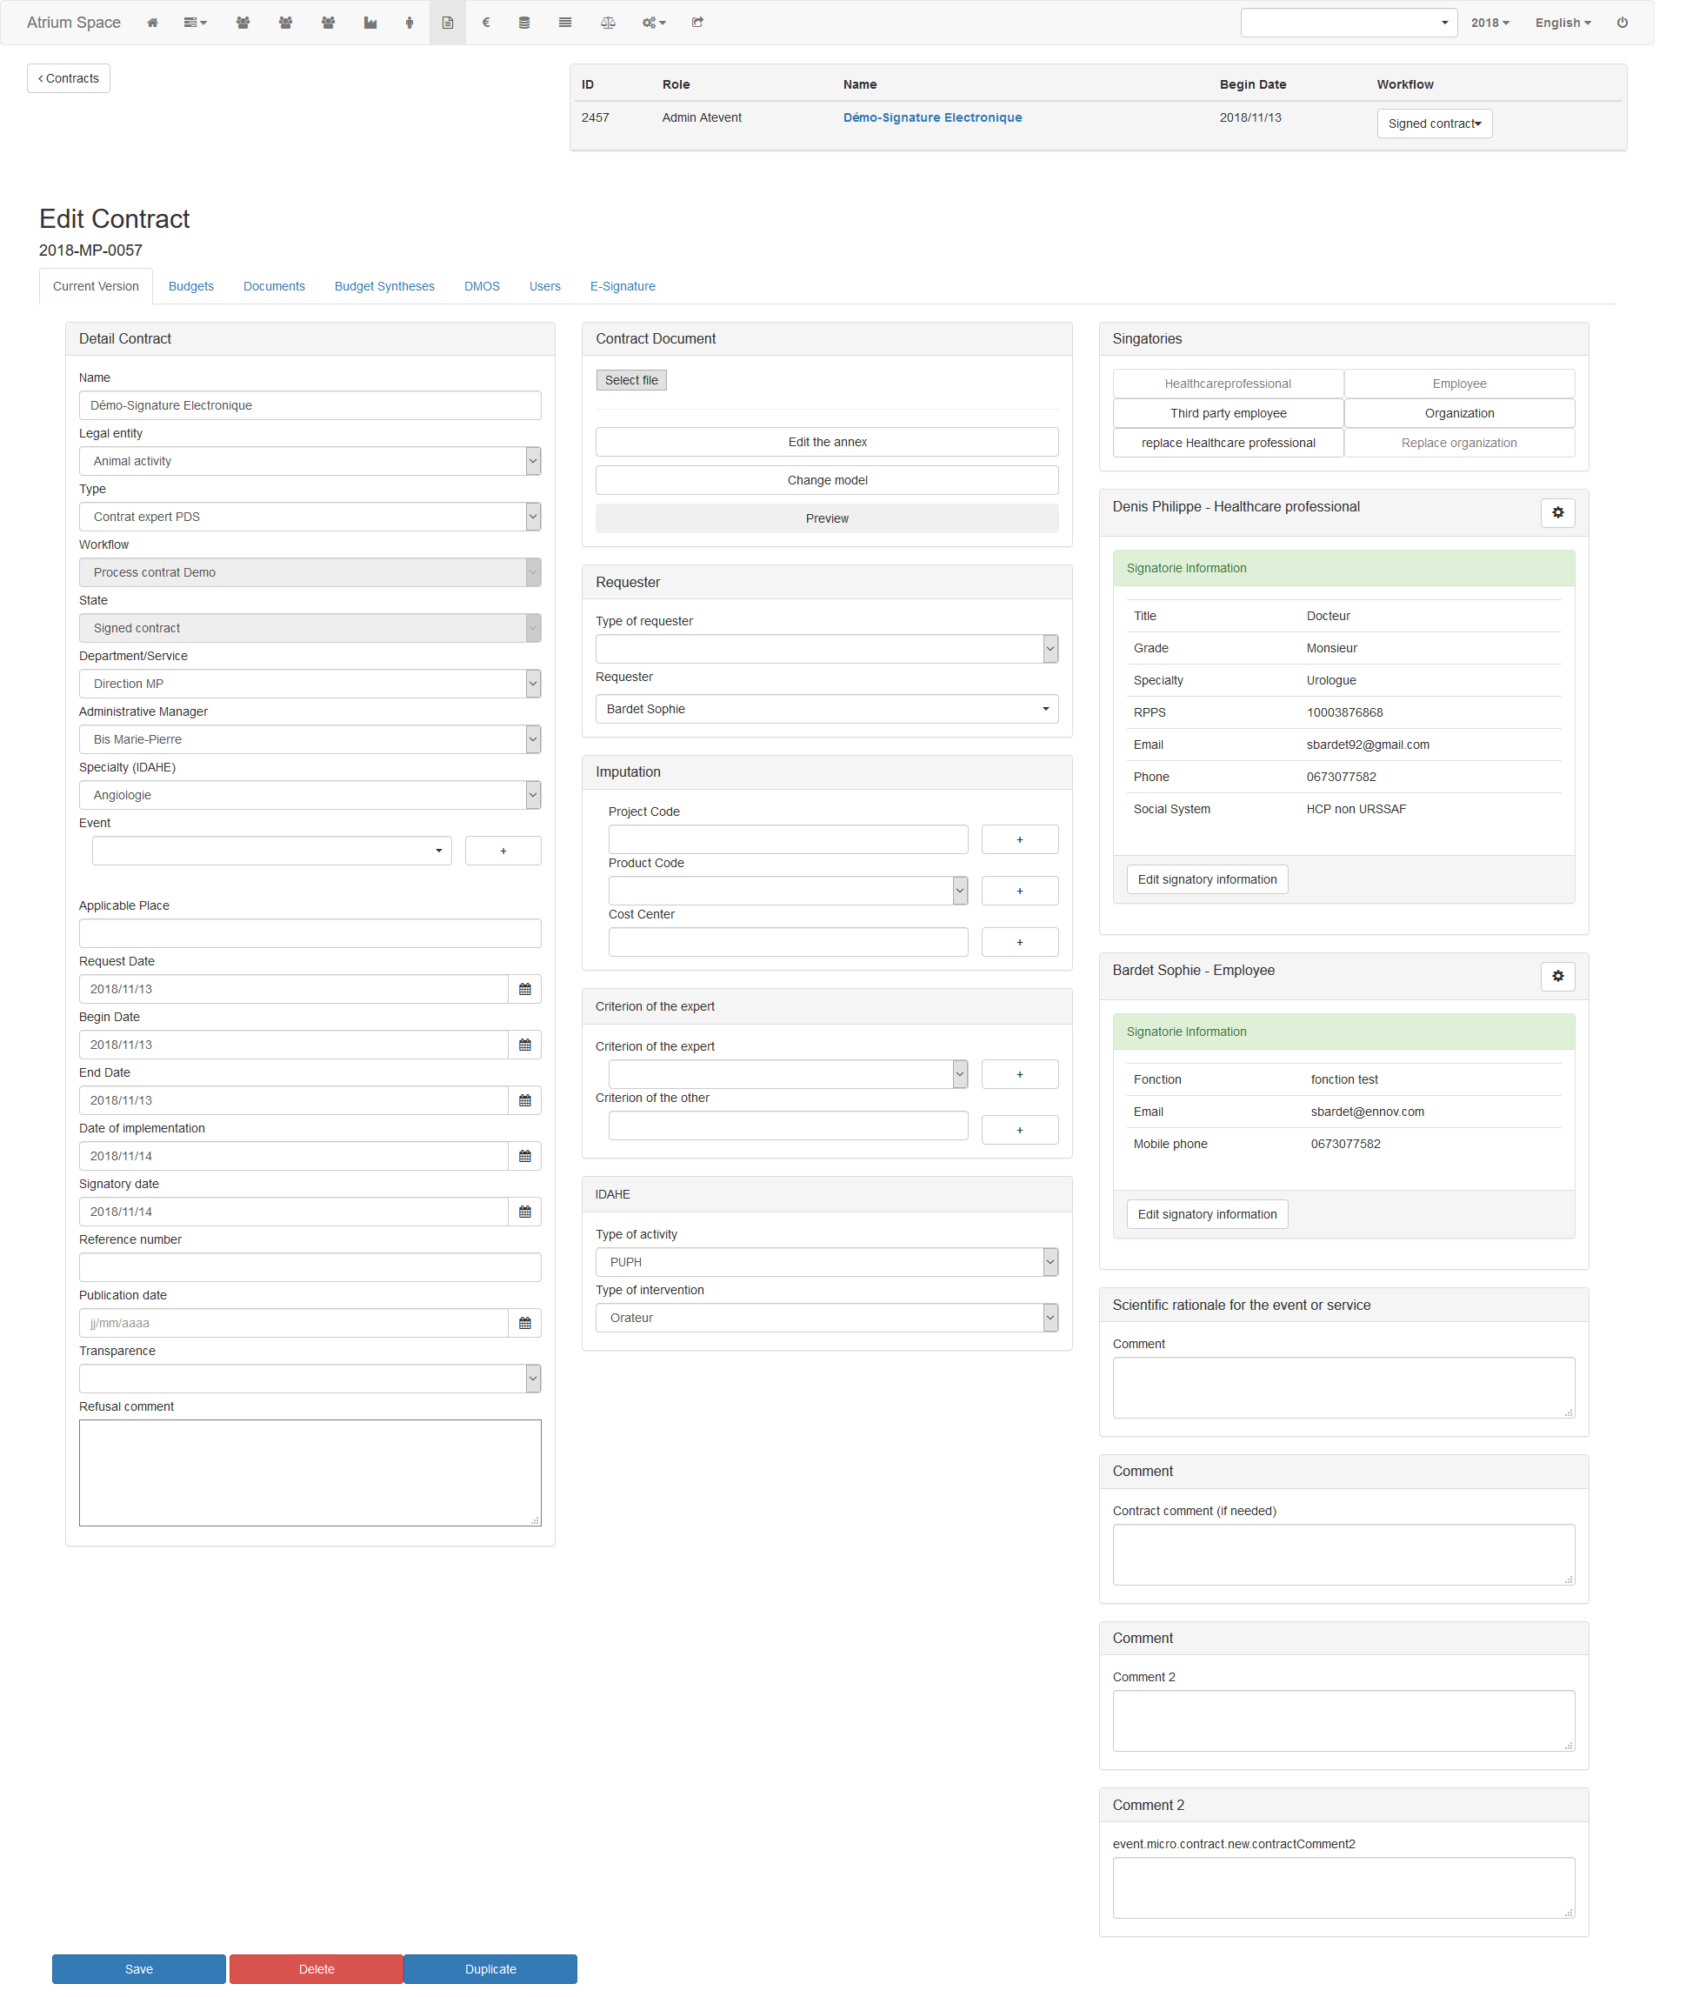Click the share export icon in navbar
The height and width of the screenshot is (1997, 1706).
(697, 22)
